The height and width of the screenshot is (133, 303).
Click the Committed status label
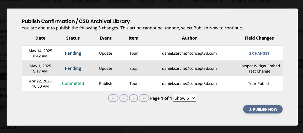[x=73, y=84]
